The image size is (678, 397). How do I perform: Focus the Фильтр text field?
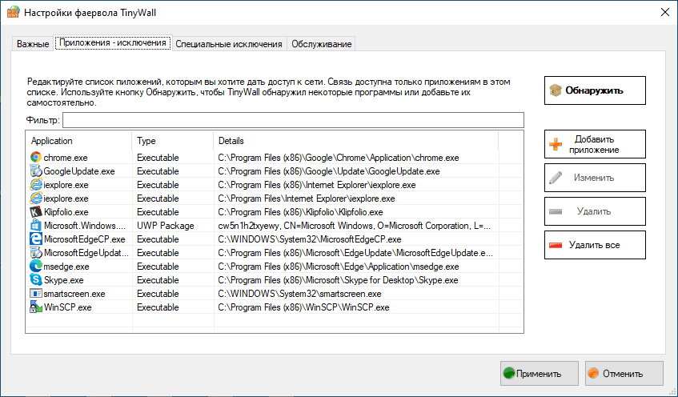pyautogui.click(x=293, y=120)
